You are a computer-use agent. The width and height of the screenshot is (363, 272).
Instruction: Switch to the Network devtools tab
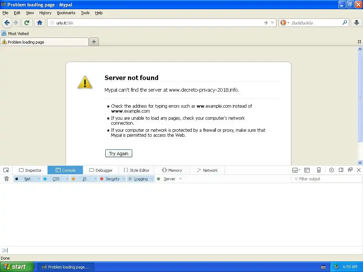(207, 170)
